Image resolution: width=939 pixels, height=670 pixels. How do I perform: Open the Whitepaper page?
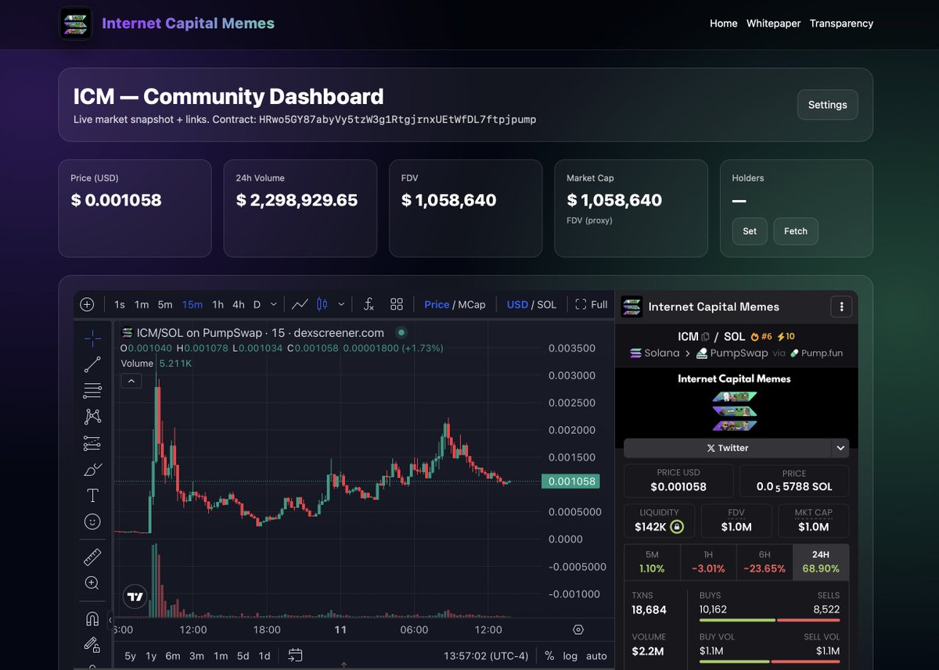point(774,23)
